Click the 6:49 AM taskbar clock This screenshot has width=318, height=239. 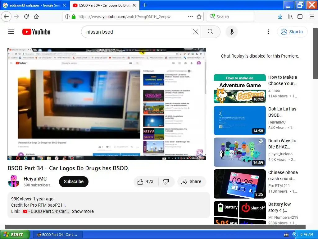pos(307,234)
